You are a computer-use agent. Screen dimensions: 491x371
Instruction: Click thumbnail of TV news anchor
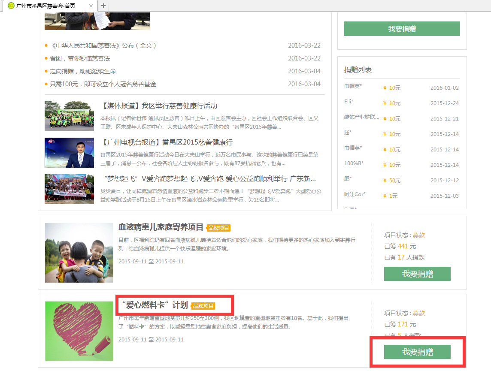(x=69, y=153)
